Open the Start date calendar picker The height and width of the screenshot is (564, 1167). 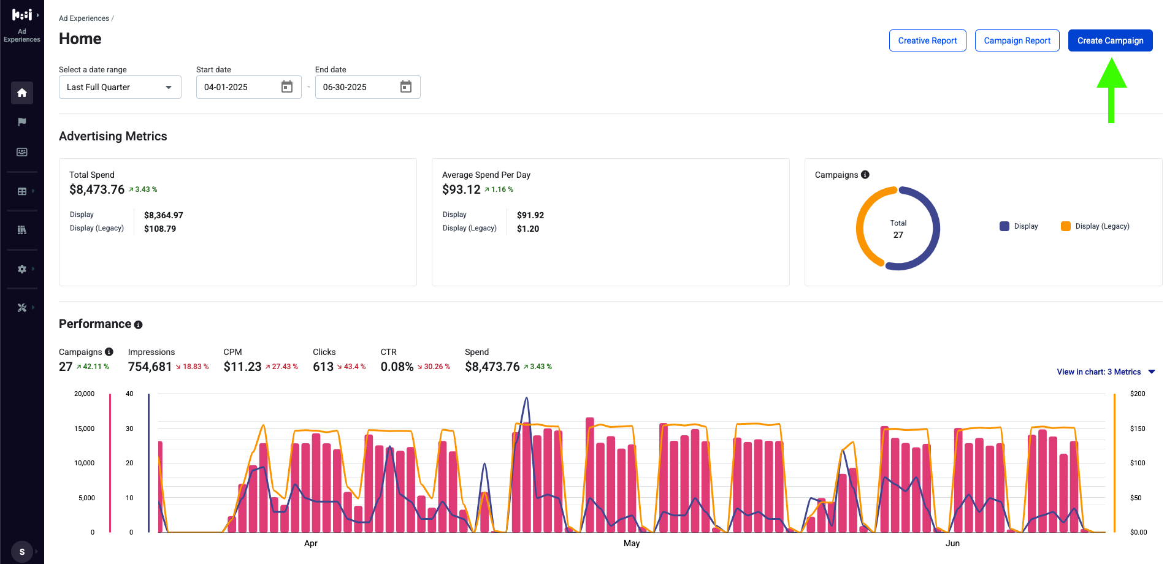(287, 87)
